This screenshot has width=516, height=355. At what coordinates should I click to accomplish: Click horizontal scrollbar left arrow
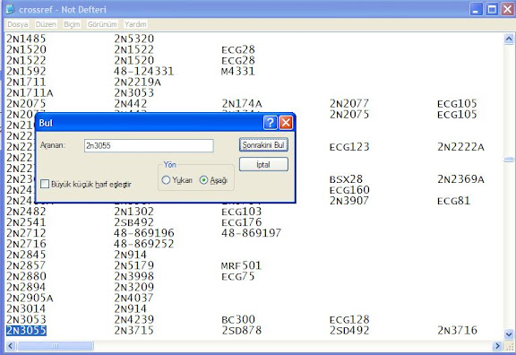(11, 346)
